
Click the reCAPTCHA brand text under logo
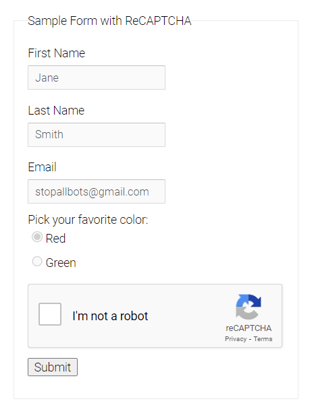click(249, 328)
